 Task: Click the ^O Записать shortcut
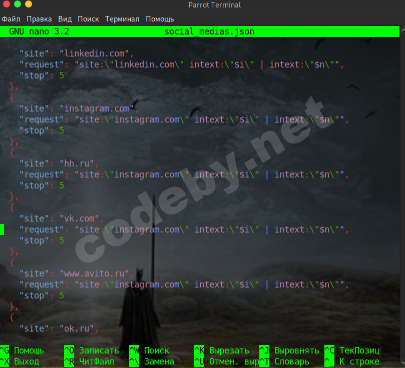[92, 350]
